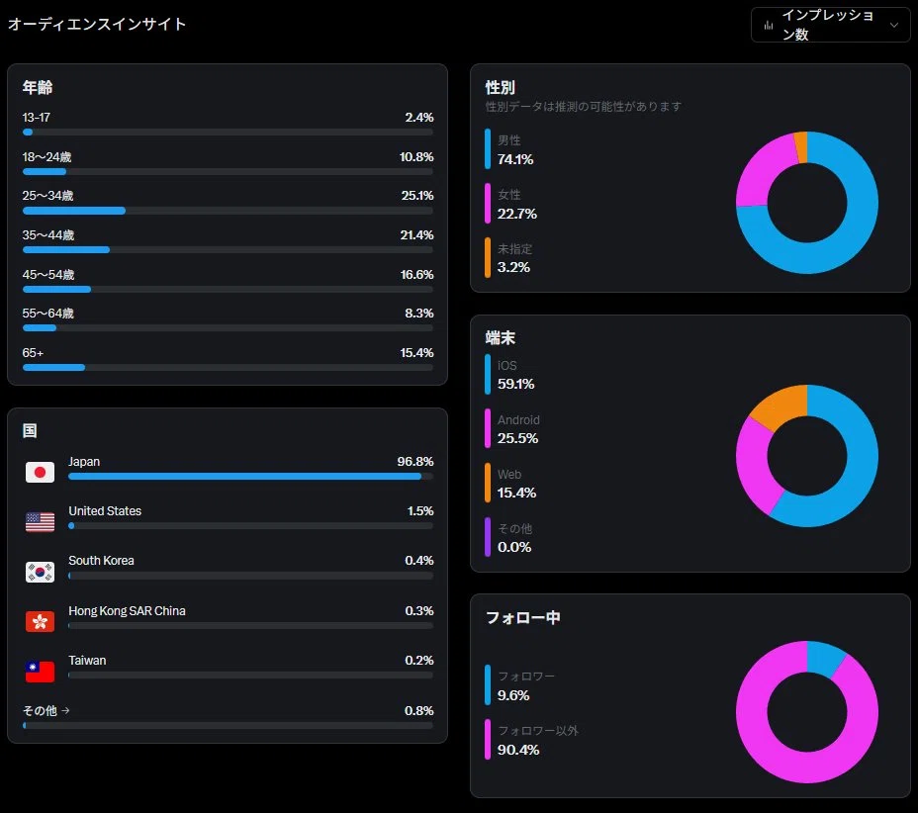Click the 74.1% male value
The width and height of the screenshot is (918, 813).
pos(515,159)
